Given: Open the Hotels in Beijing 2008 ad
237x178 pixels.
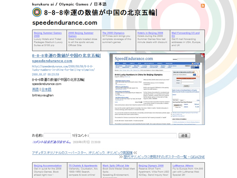Looking at the screenshot, I should tap(150, 33).
